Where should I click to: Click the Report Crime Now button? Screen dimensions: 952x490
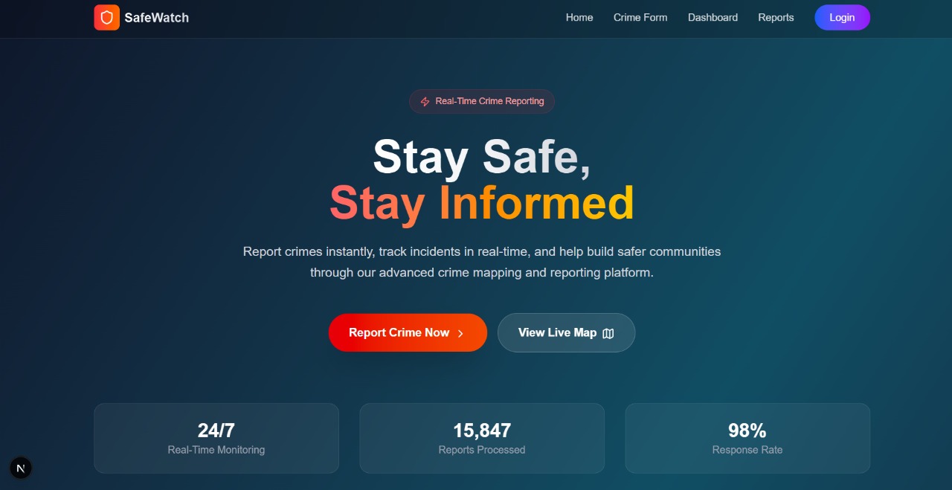tap(408, 332)
